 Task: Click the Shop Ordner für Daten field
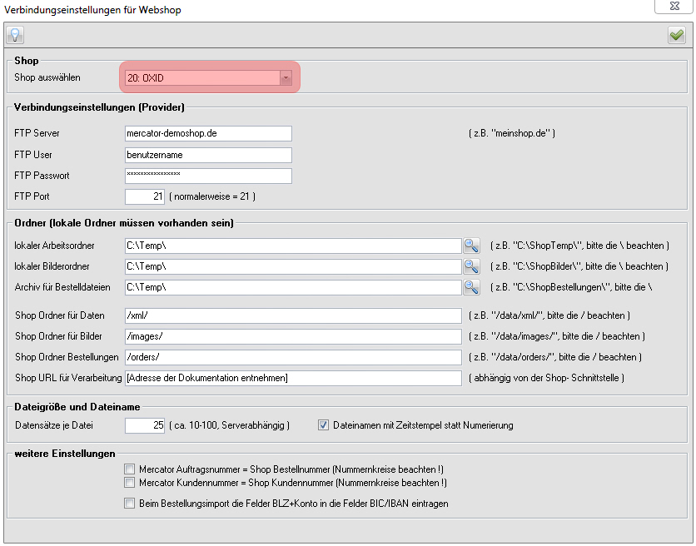pos(292,316)
